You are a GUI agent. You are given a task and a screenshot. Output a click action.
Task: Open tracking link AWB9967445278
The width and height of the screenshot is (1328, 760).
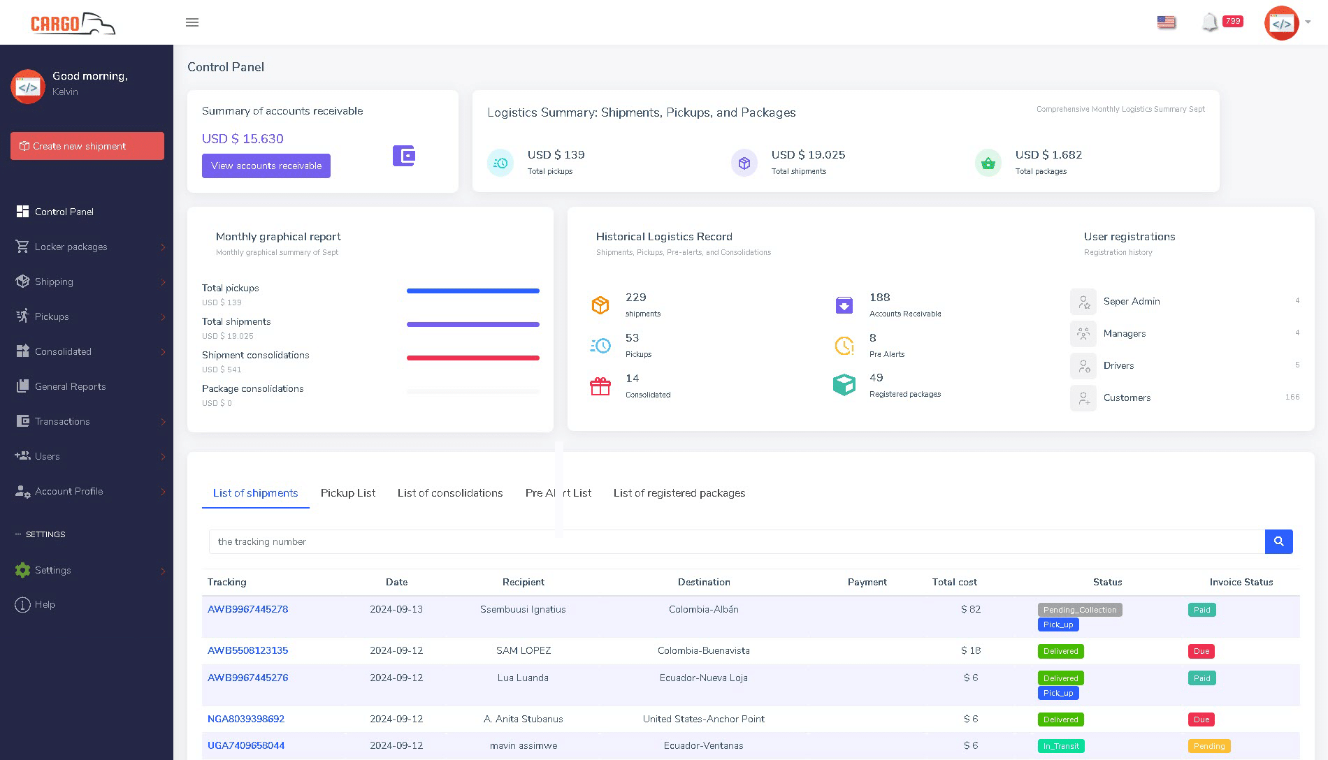(x=247, y=609)
